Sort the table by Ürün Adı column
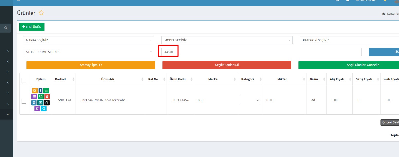 click(x=110, y=79)
